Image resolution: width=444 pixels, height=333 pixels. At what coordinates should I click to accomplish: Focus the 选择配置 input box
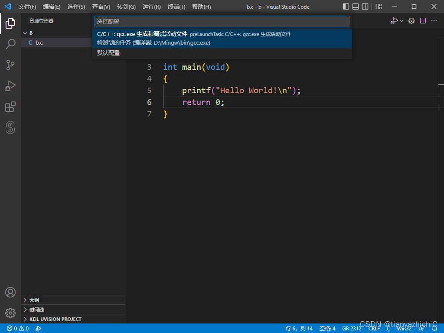[x=222, y=22]
